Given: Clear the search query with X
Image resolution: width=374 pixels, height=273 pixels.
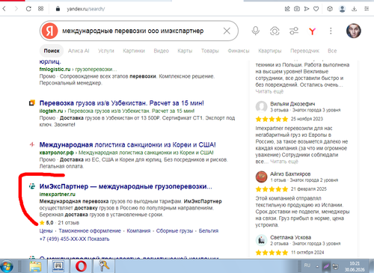Looking at the screenshot, I should pyautogui.click(x=227, y=31).
